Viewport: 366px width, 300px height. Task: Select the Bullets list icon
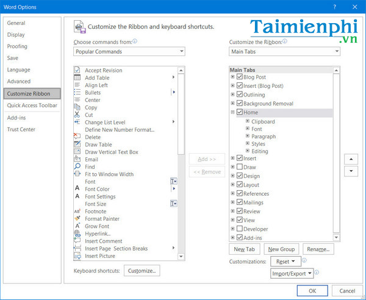point(77,93)
